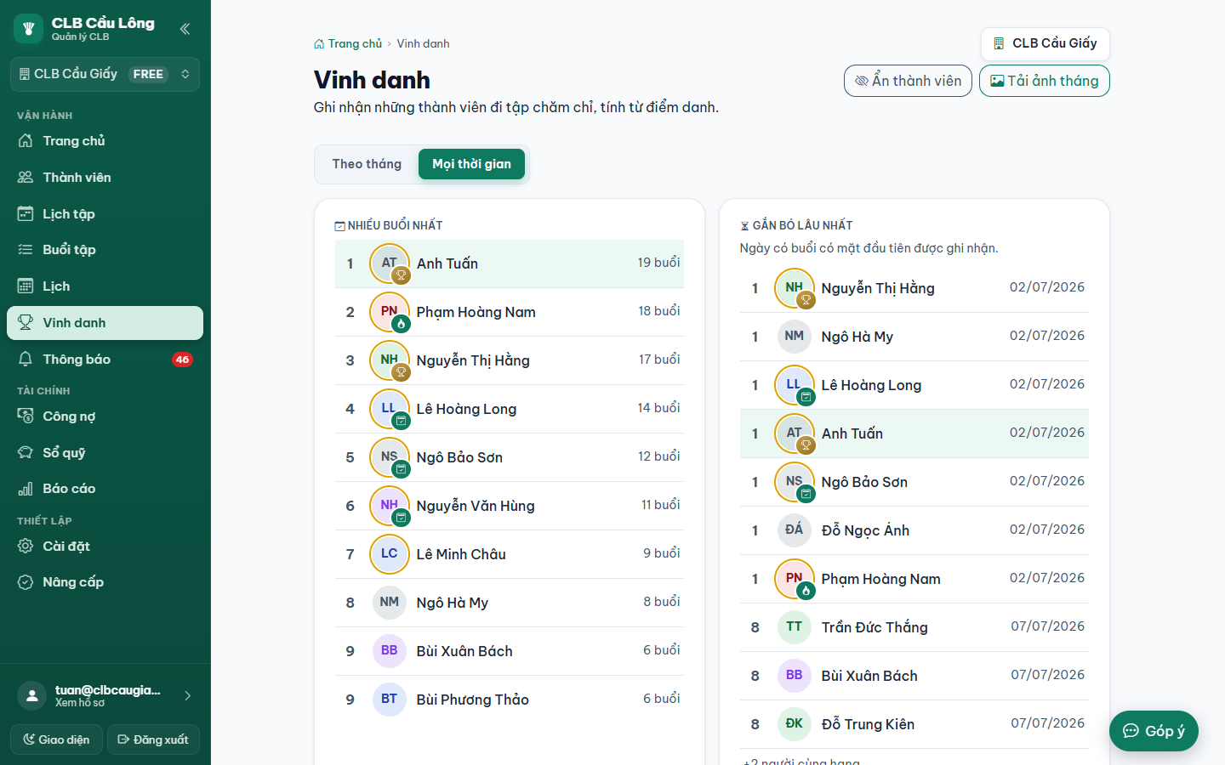The image size is (1225, 765).
Task: Click the Đăng xuất logout button
Action: (153, 739)
